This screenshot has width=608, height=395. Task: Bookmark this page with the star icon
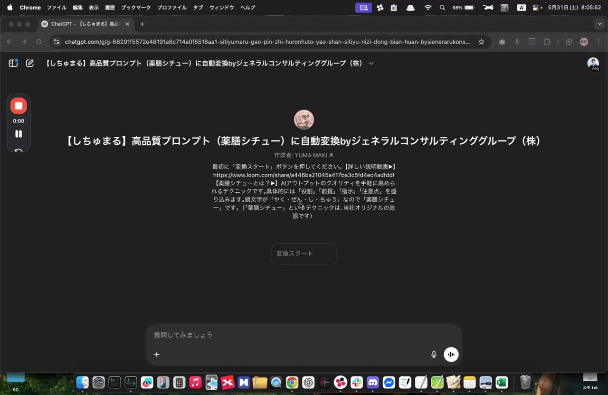[481, 42]
